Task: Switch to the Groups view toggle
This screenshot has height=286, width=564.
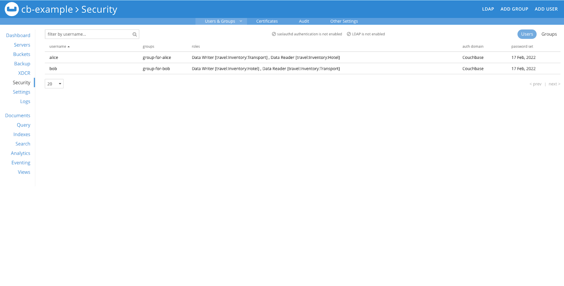Action: [549, 34]
